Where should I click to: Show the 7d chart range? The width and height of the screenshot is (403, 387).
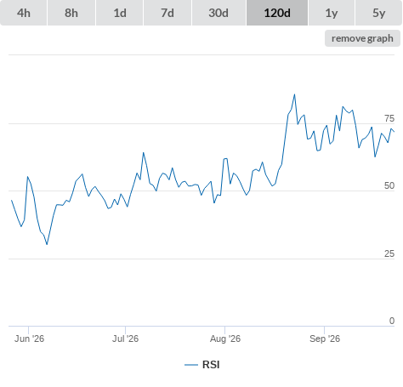pos(167,13)
